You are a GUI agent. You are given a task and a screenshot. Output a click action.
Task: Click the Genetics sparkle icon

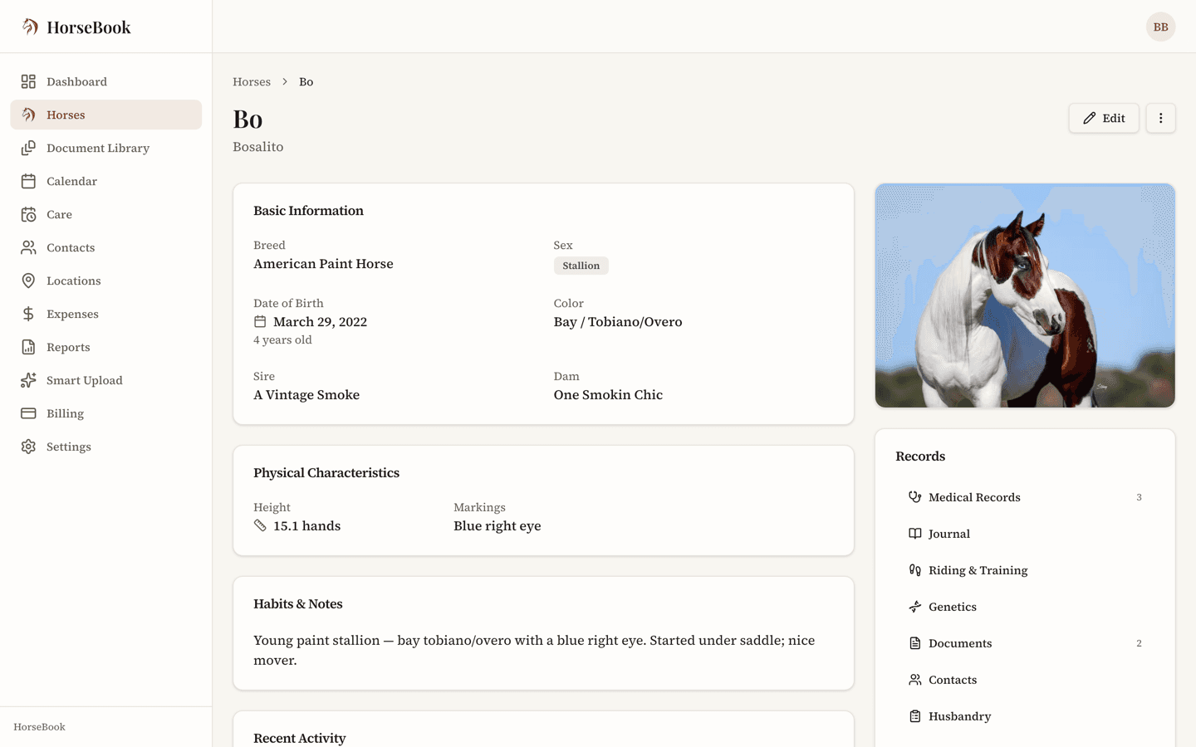914,607
